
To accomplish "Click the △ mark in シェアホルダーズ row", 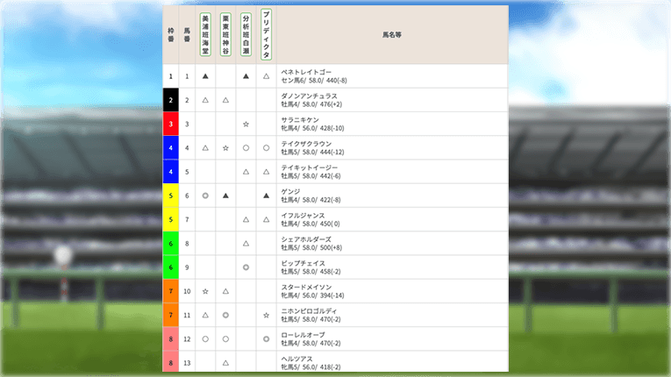I will 246,244.
